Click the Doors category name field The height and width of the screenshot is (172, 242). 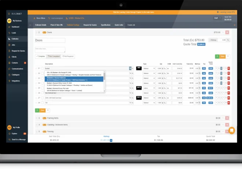[50, 40]
